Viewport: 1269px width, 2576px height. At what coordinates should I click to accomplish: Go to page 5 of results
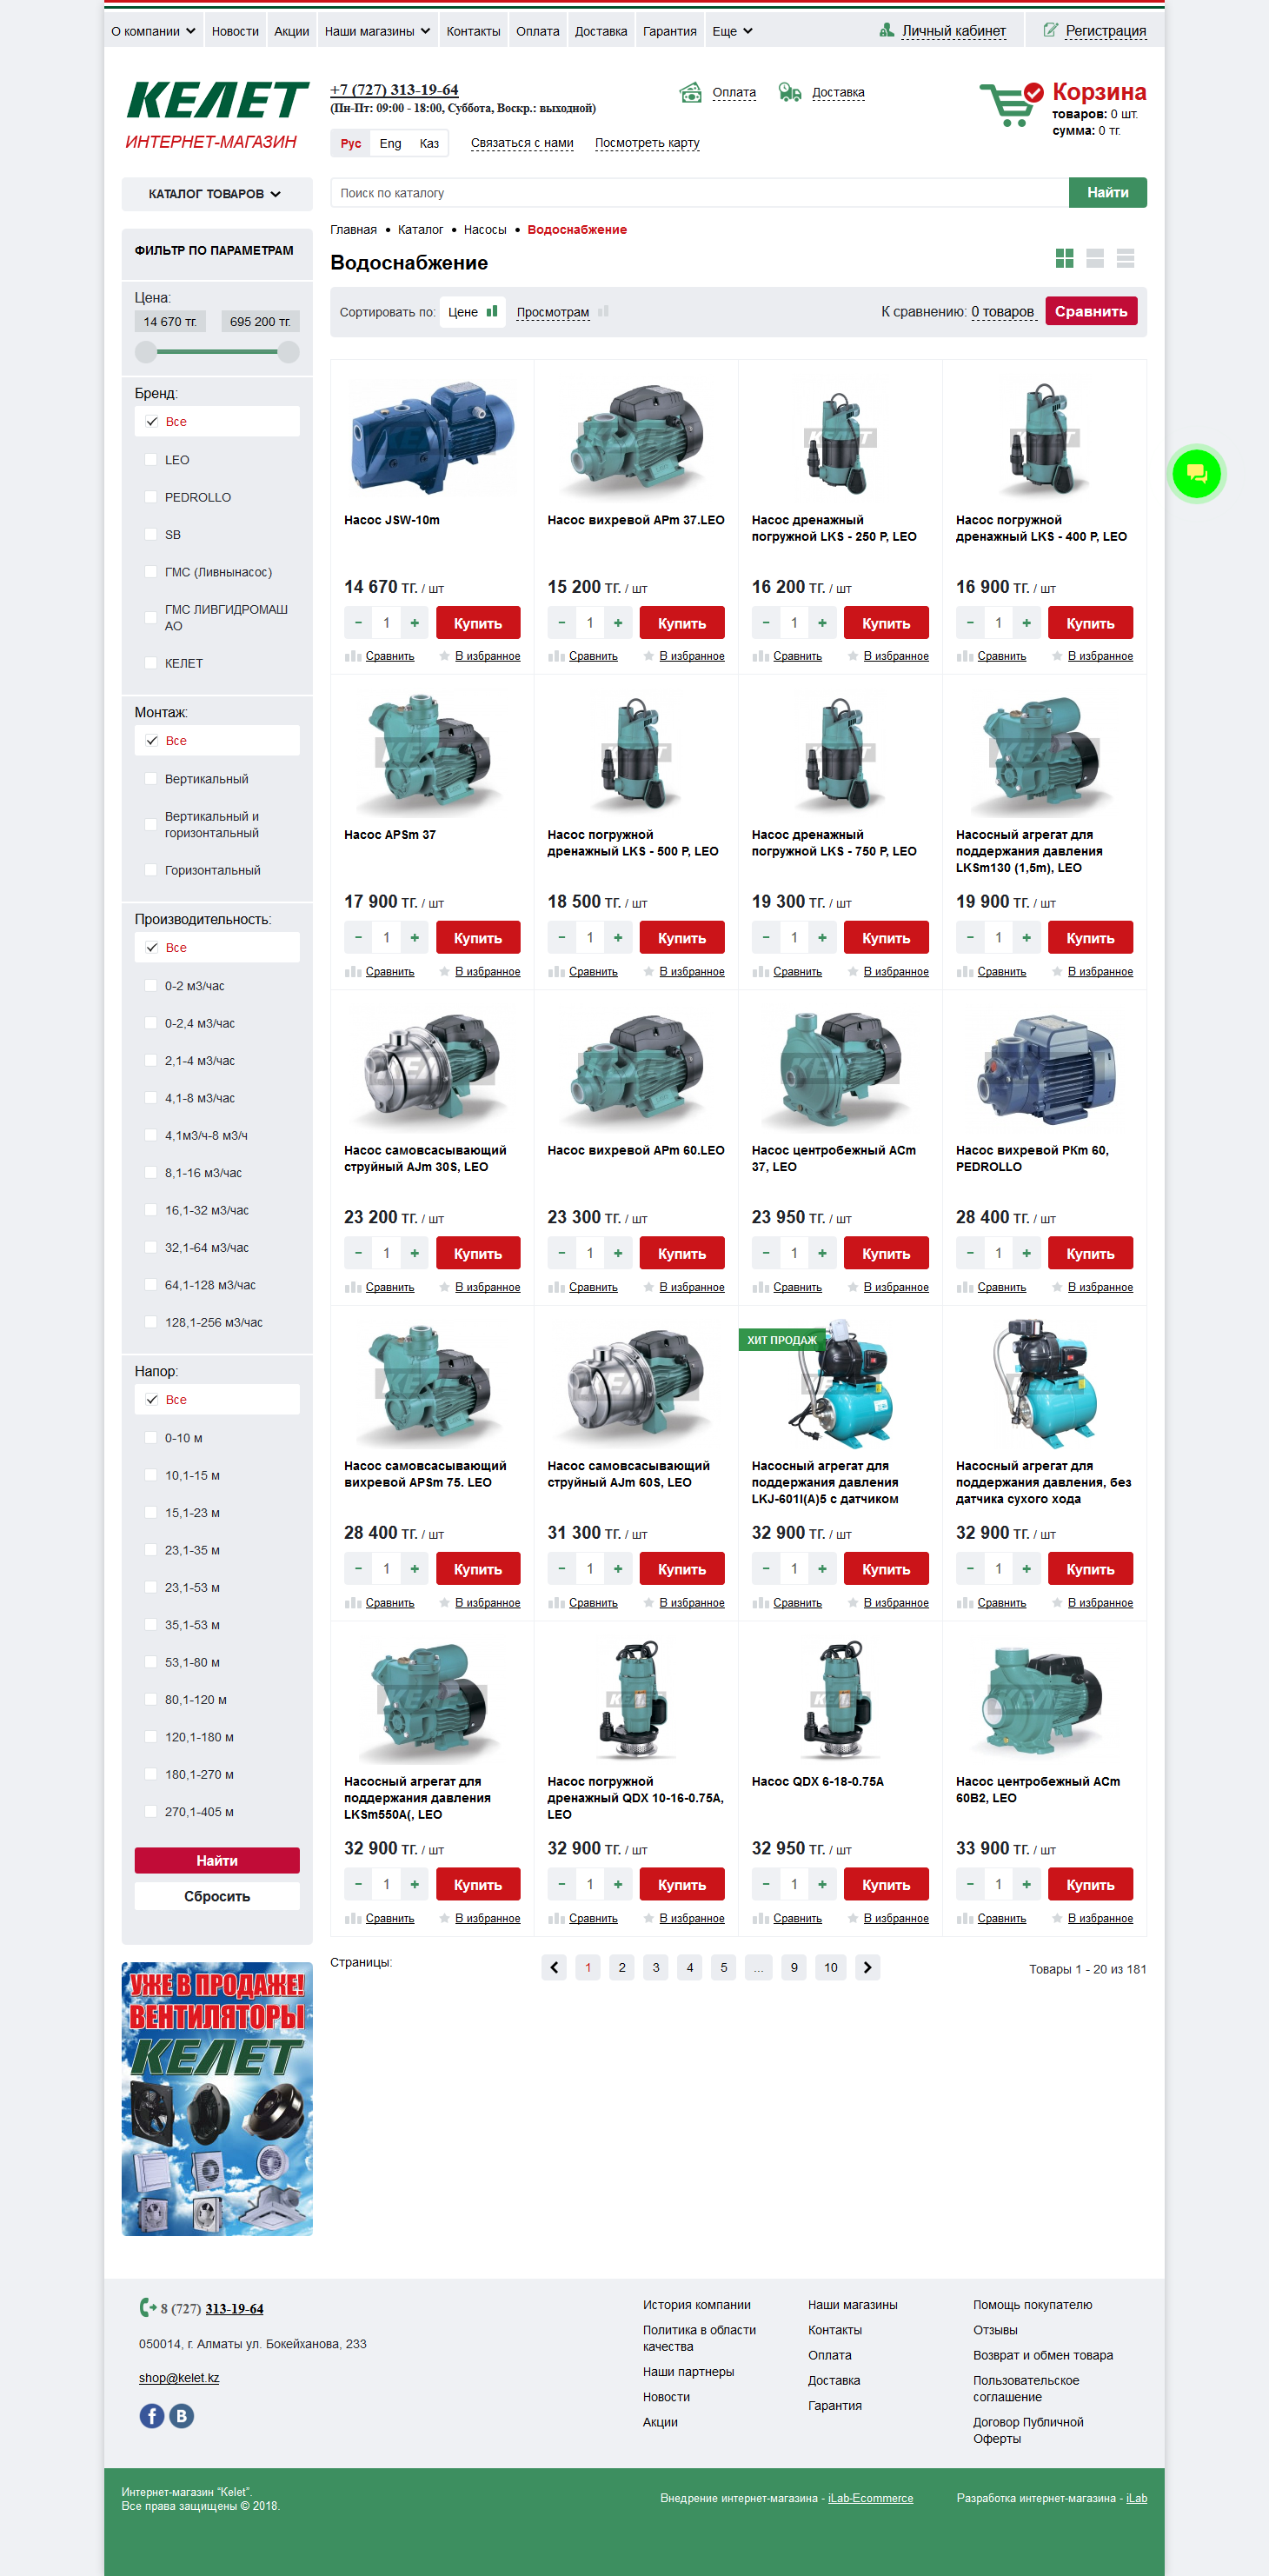pos(724,1967)
